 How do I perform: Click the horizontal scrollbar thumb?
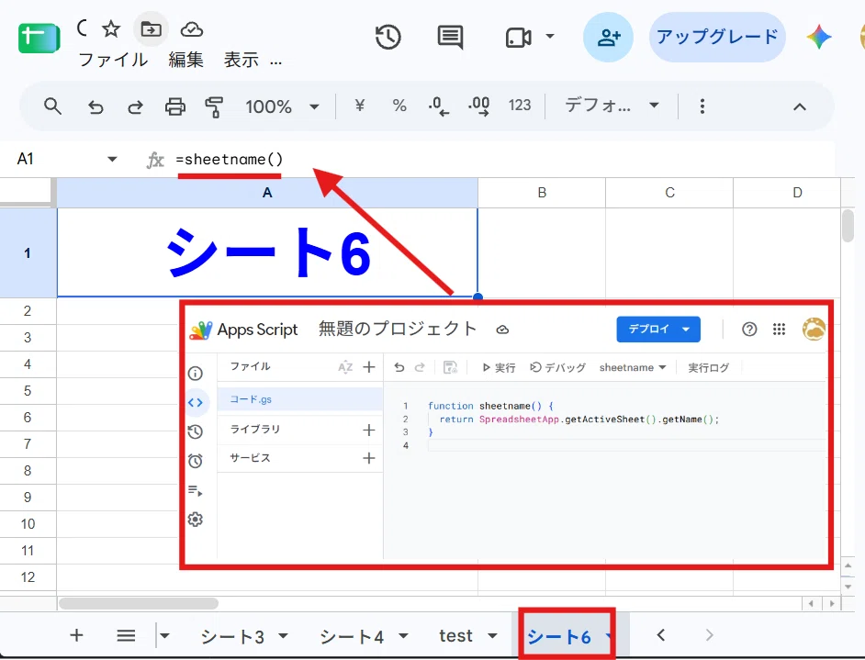pyautogui.click(x=139, y=603)
